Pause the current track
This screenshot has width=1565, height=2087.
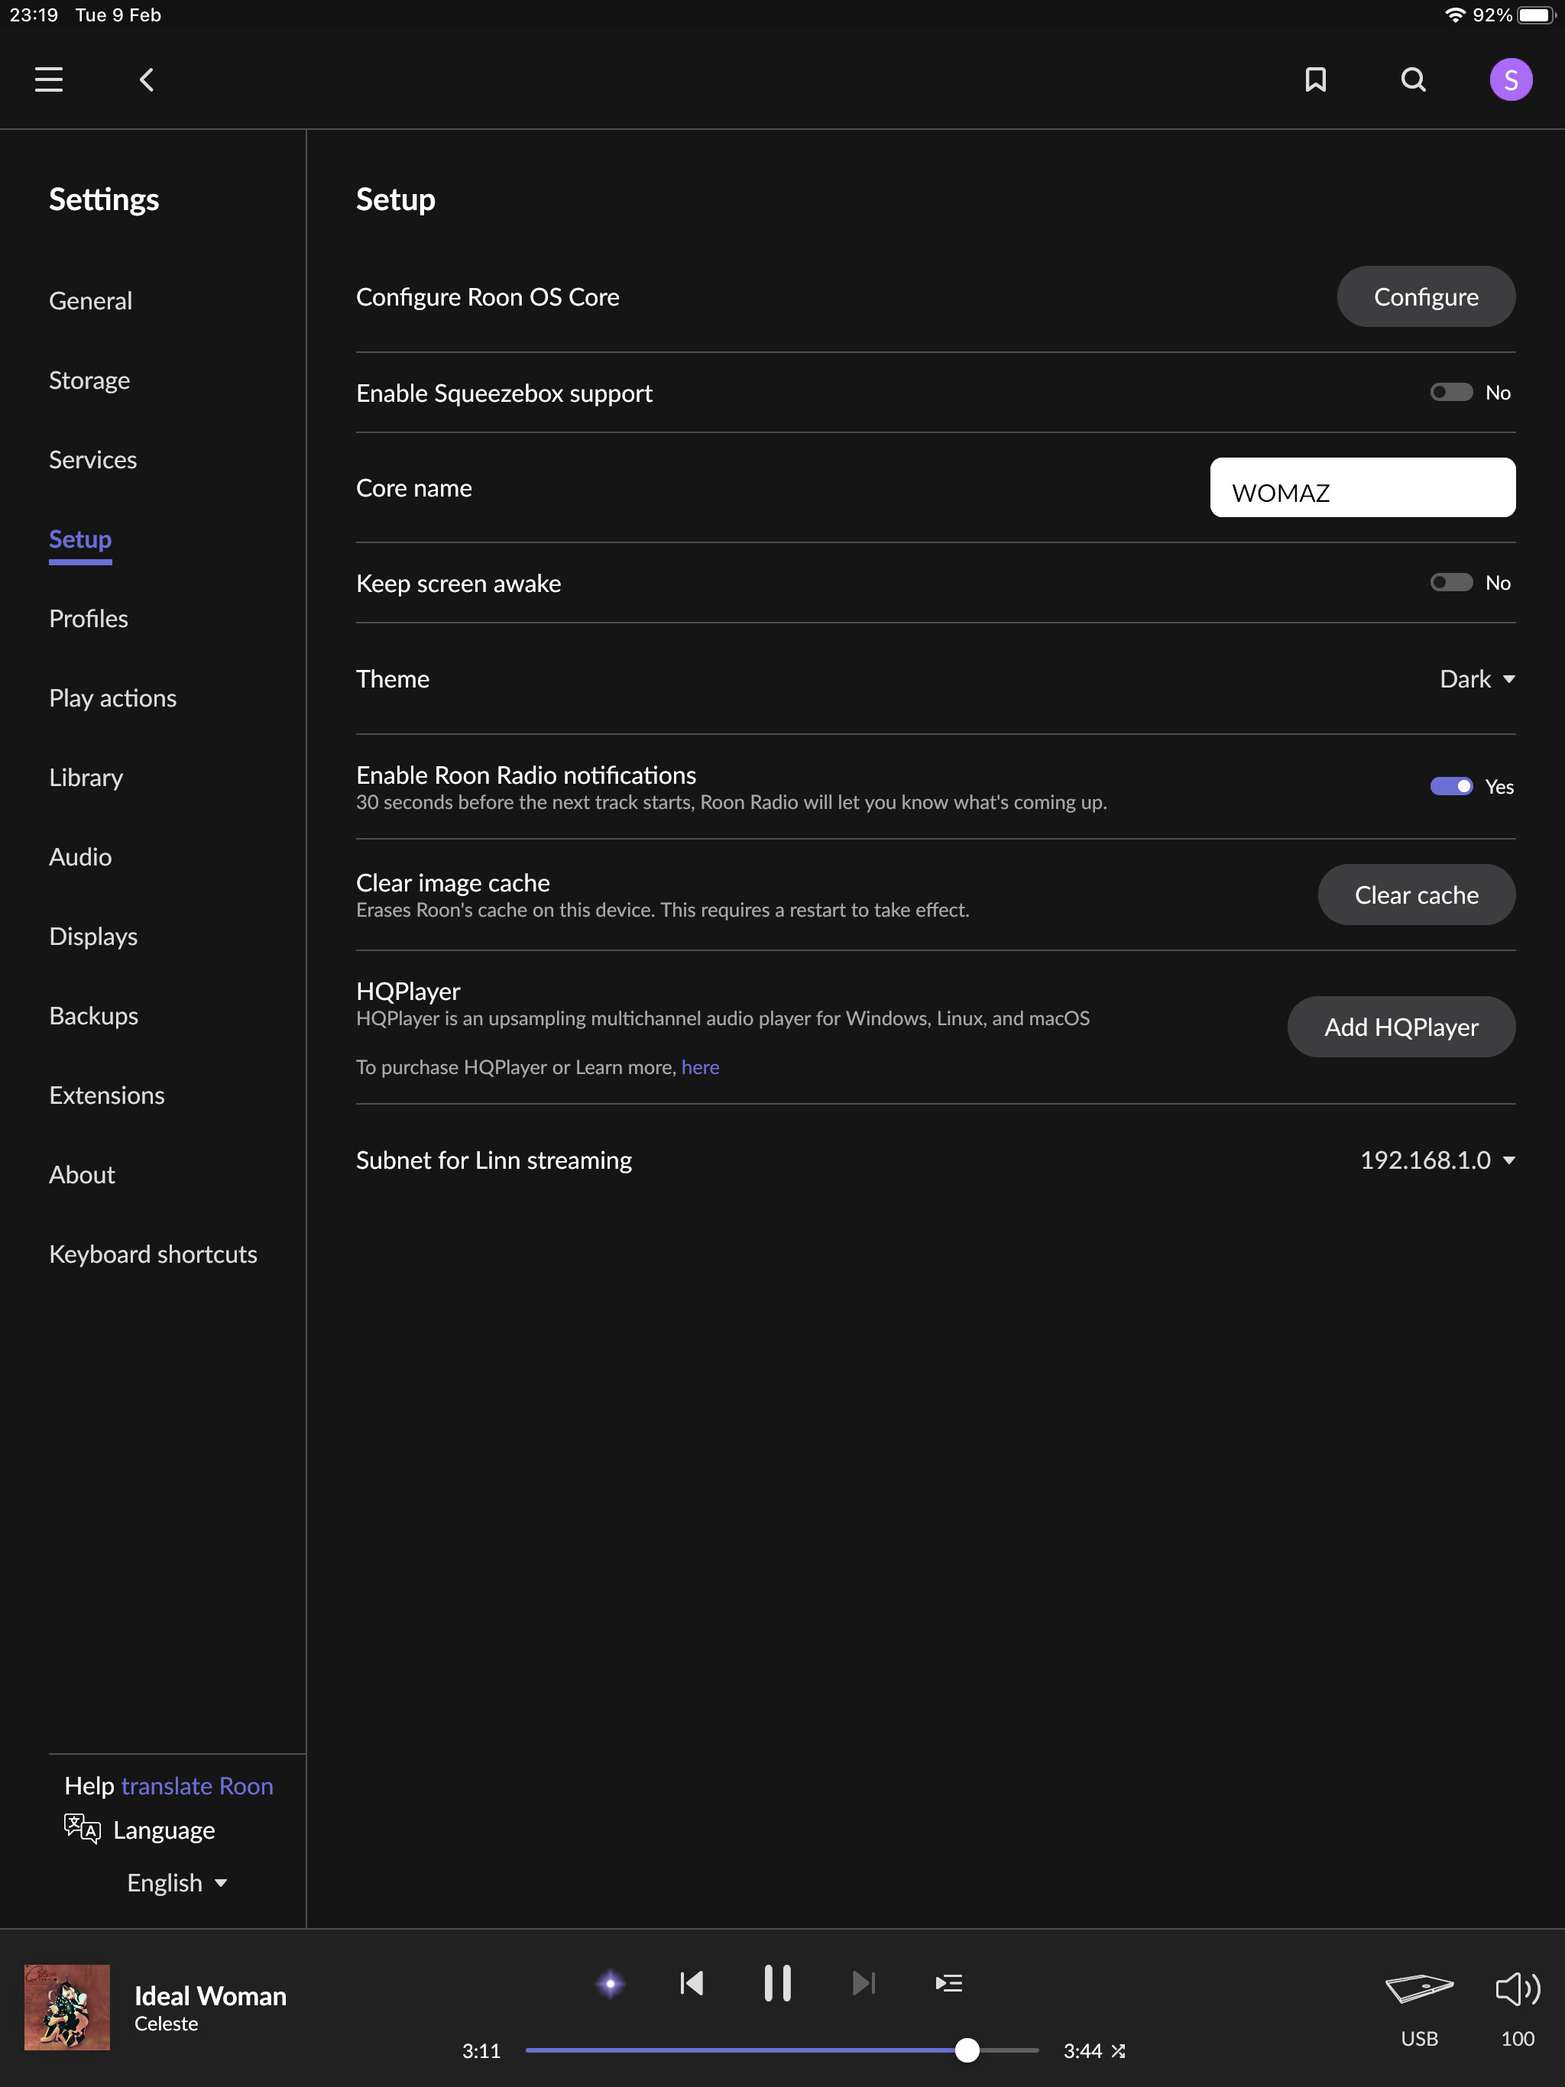tap(777, 1982)
